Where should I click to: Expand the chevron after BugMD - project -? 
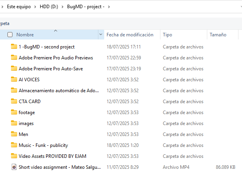[x=109, y=7]
